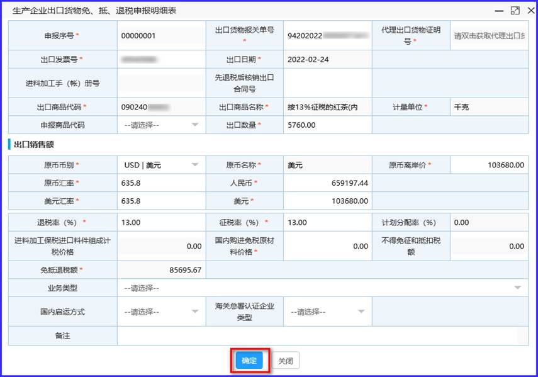Select the 出口货物报关单号 field

327,36
